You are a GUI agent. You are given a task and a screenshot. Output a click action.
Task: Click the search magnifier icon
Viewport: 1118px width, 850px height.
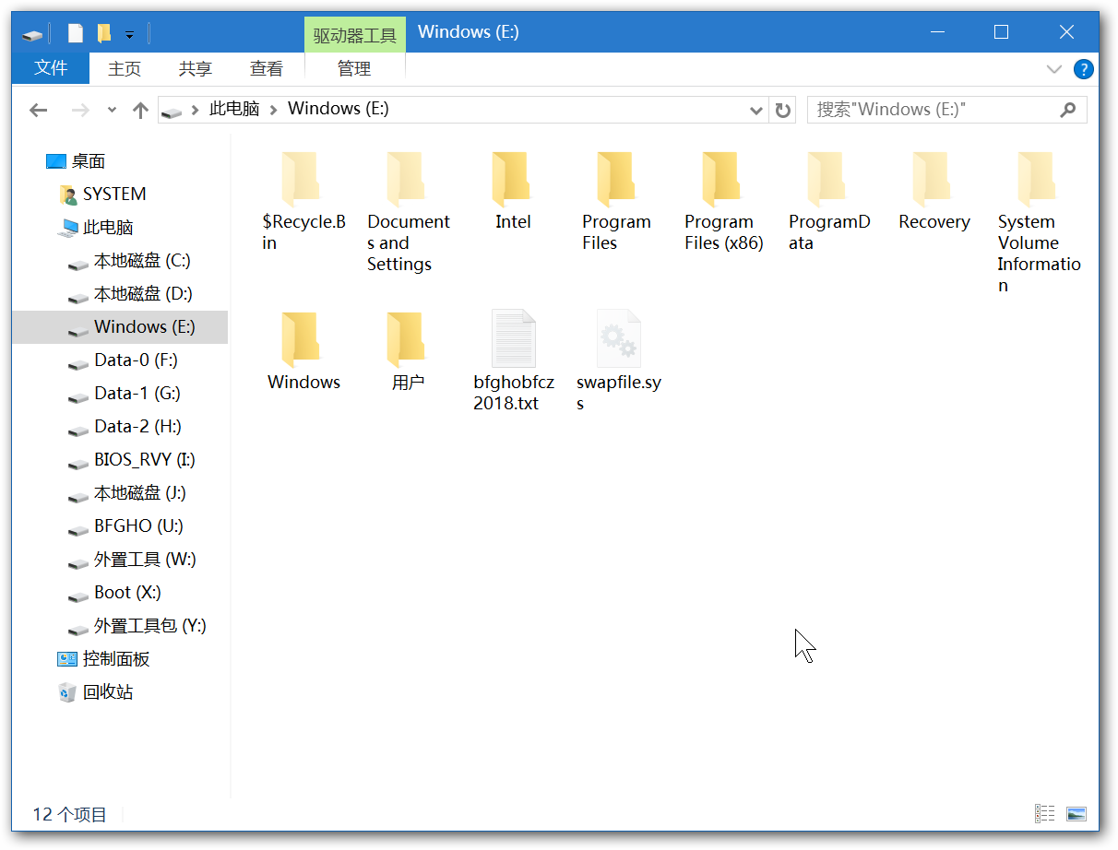[1068, 110]
